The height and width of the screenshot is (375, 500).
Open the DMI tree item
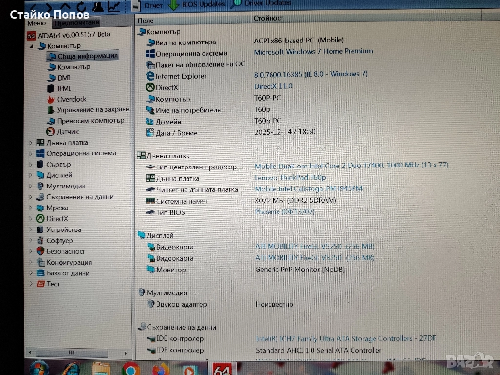click(x=63, y=78)
